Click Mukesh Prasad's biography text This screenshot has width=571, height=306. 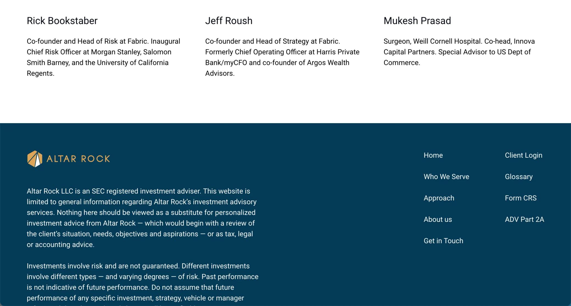point(459,52)
